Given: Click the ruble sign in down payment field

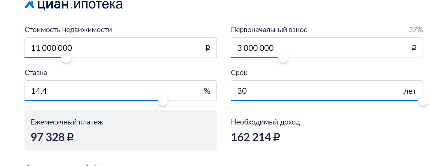Looking at the screenshot, I should (414, 48).
